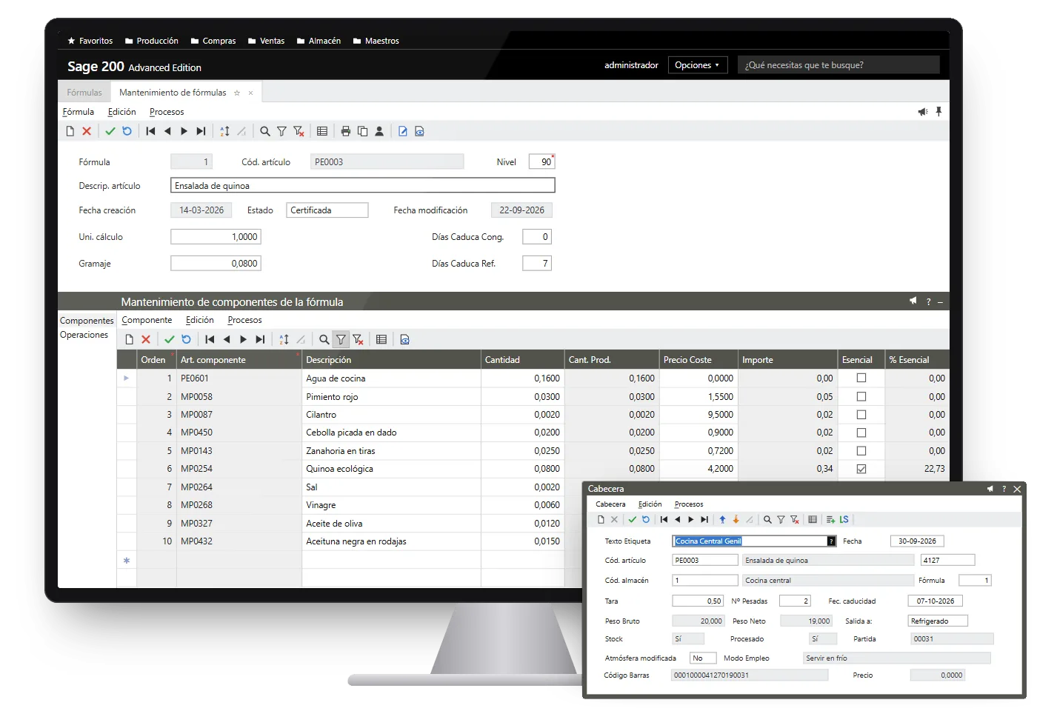Click the orange descending sort arrow in Cabecera
This screenshot has width=1037, height=711.
[736, 519]
